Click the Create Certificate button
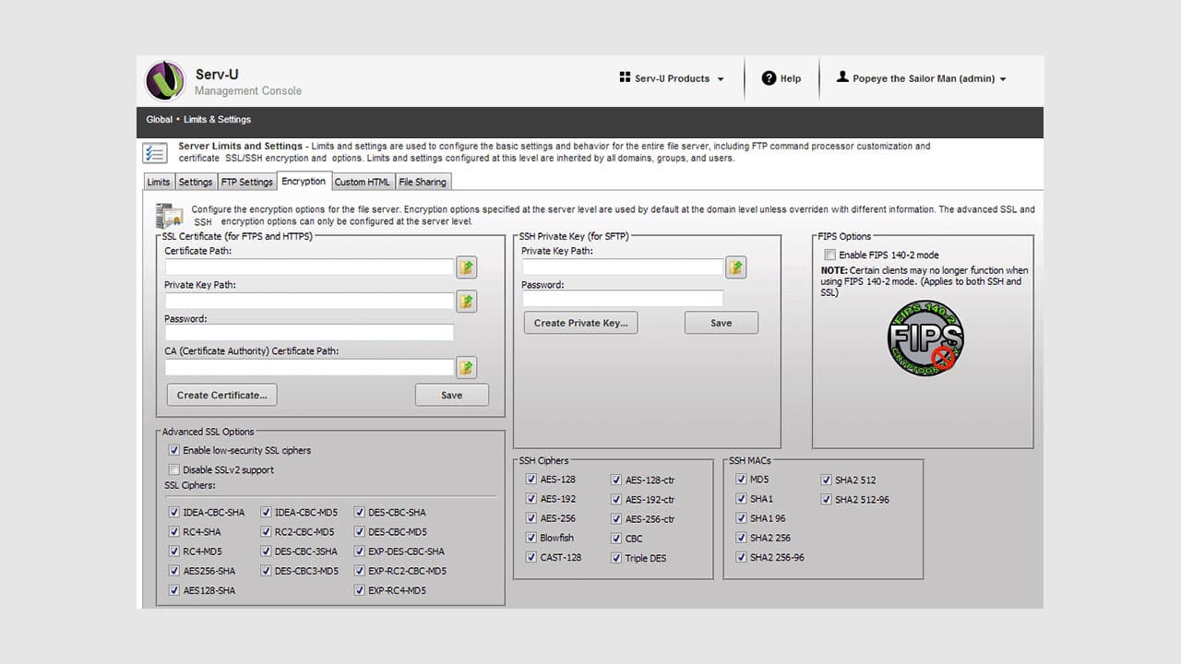Image resolution: width=1181 pixels, height=664 pixels. pos(221,394)
